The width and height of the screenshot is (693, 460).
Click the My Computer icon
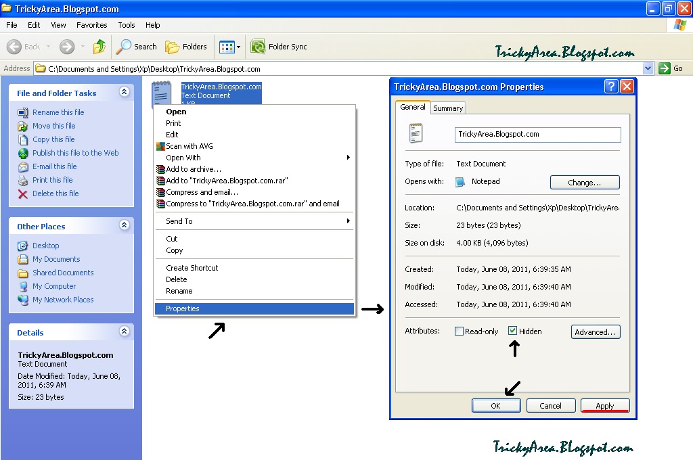[23, 286]
